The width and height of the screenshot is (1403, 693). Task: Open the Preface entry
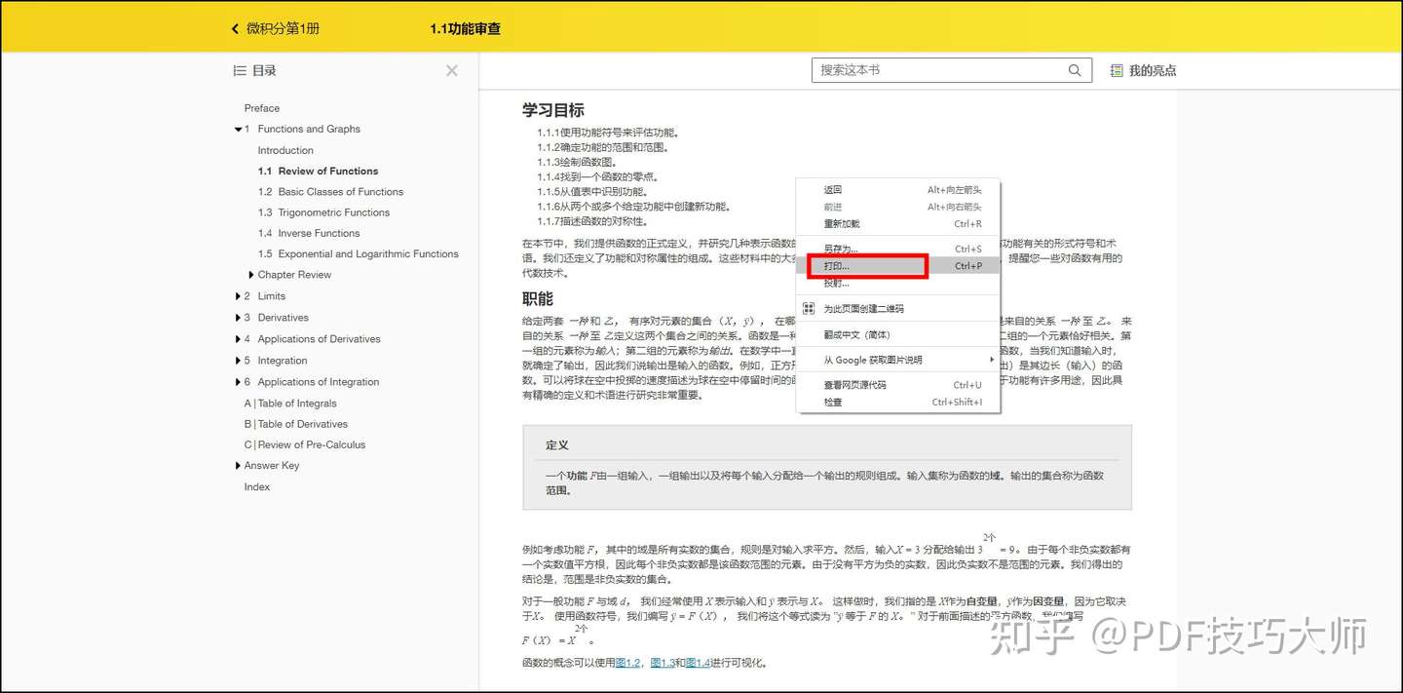[x=262, y=108]
